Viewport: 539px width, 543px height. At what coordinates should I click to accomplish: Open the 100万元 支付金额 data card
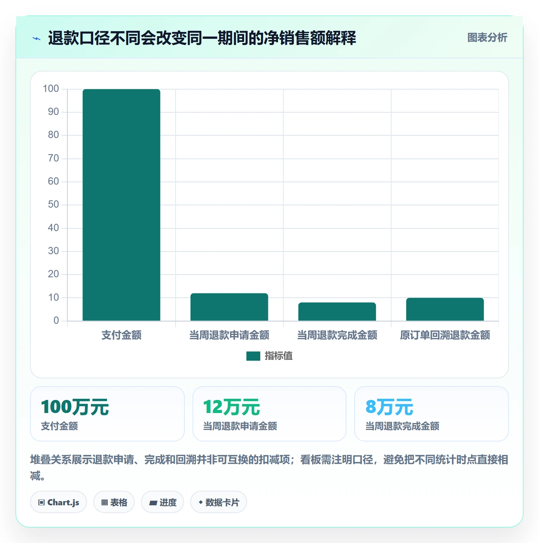tap(107, 414)
